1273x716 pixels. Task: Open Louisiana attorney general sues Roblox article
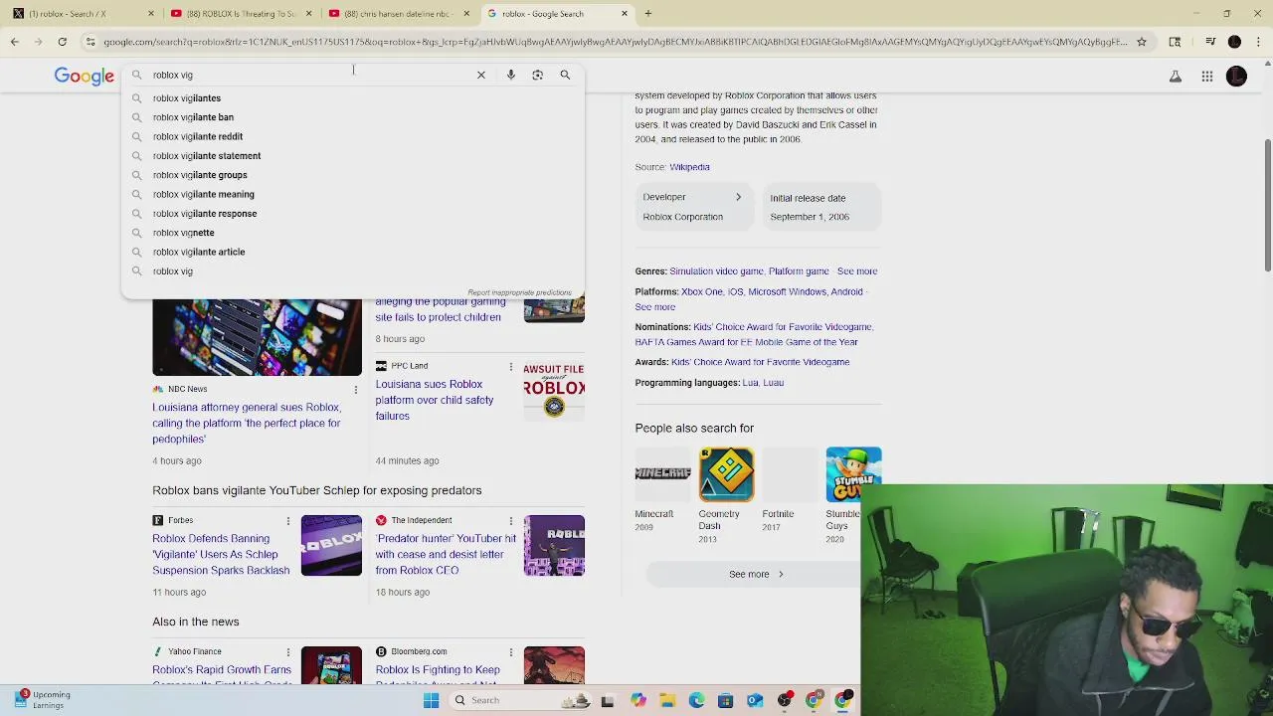[247, 423]
